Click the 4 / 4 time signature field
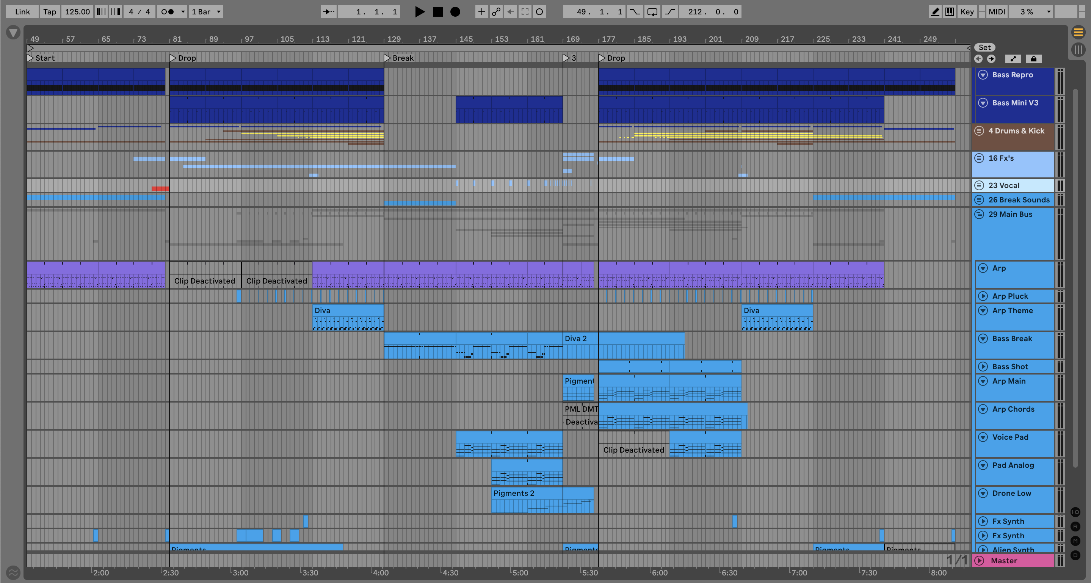 coord(140,12)
